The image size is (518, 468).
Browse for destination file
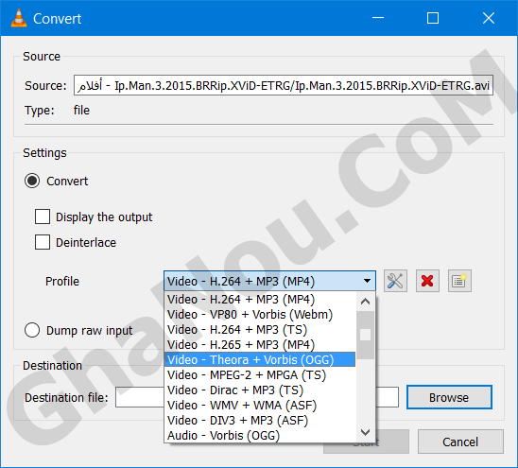point(449,397)
